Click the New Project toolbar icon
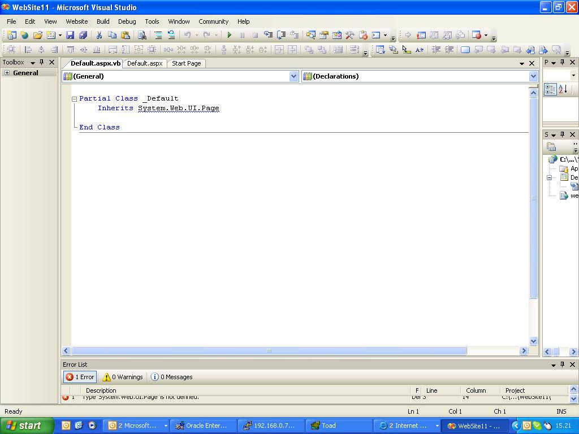The height and width of the screenshot is (434, 579). point(12,35)
